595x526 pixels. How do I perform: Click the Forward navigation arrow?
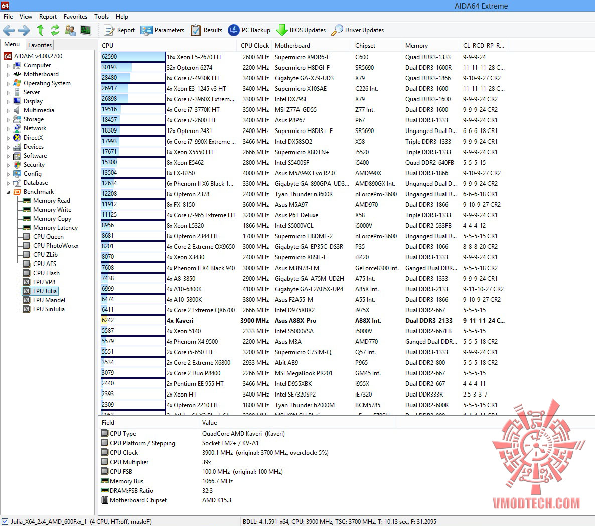click(24, 30)
